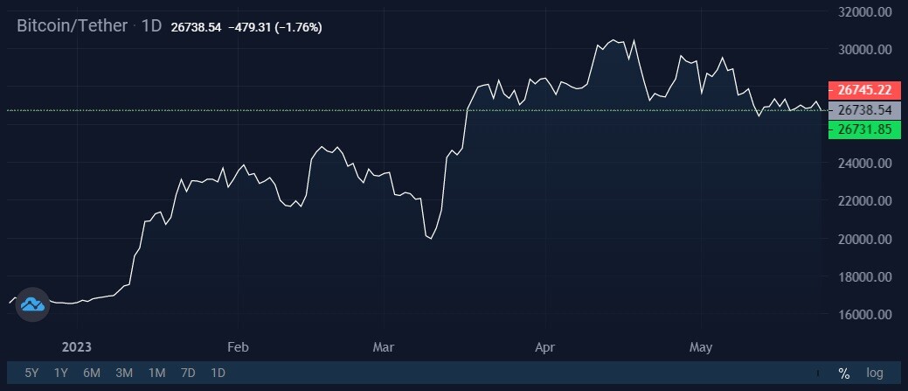908x391 pixels.
Task: Switch chart to 3M range
Action: click(x=124, y=373)
